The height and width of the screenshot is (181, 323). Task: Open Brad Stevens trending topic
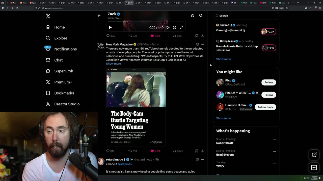coord(225,155)
